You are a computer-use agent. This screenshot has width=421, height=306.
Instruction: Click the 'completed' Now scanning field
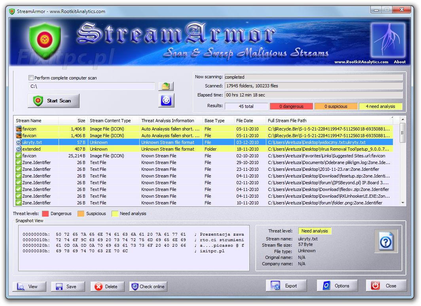tap(314, 77)
